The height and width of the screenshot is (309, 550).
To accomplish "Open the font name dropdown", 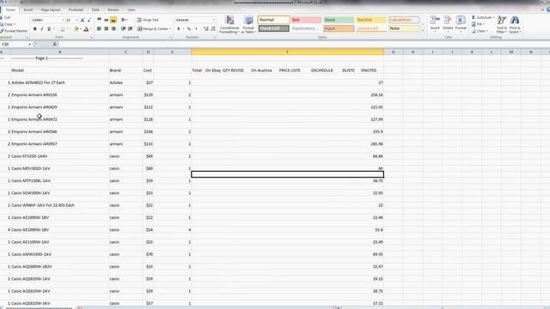I will pyautogui.click(x=64, y=20).
